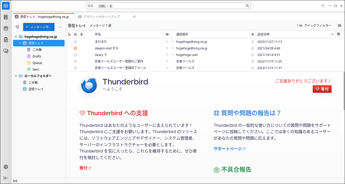This screenshot has height=184, width=345.
Task: Open Settings gear in spaces toolbar
Action: click(6, 167)
